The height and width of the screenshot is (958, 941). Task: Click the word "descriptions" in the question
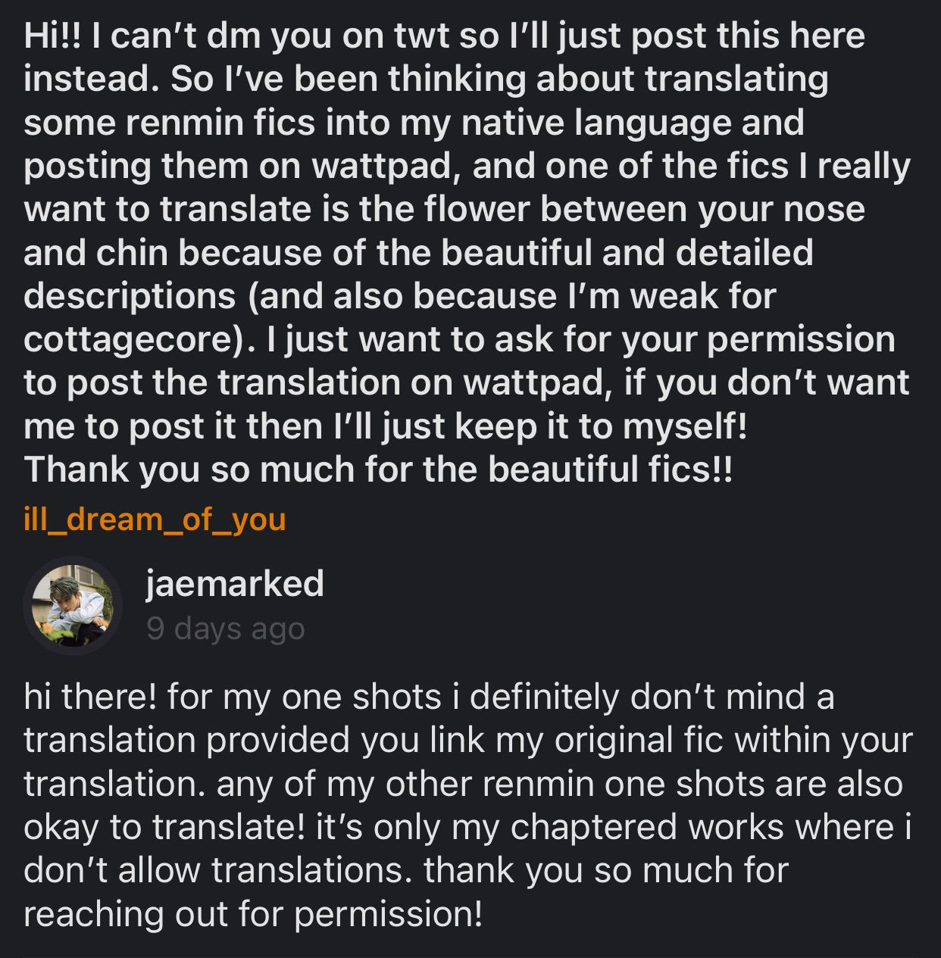(x=130, y=295)
